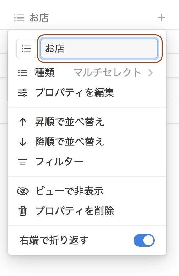Expand the マルチセレクト chevron arrow
This screenshot has height=276, width=179.
click(x=151, y=73)
